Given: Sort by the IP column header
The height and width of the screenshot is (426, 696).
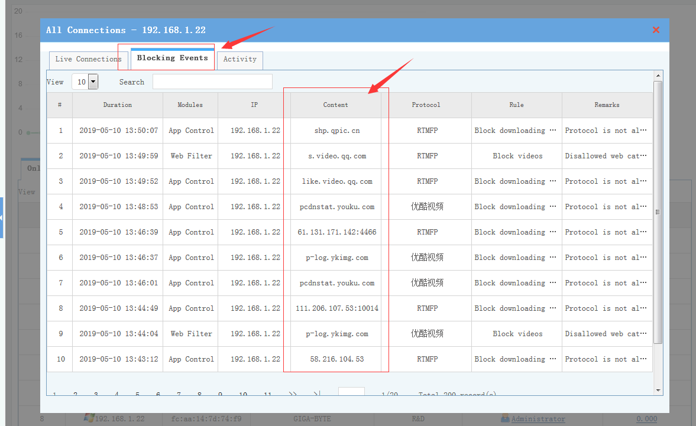Looking at the screenshot, I should pos(254,105).
